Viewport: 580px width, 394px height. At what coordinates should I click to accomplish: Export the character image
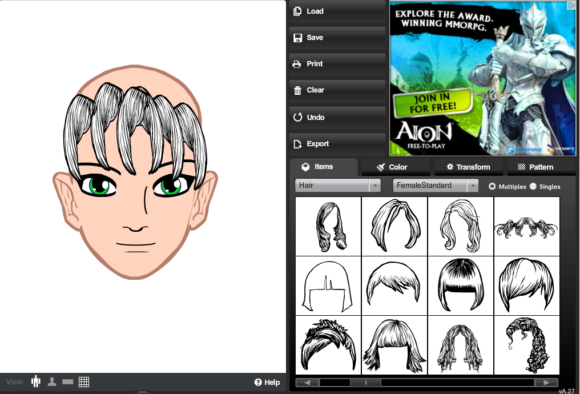click(x=337, y=144)
